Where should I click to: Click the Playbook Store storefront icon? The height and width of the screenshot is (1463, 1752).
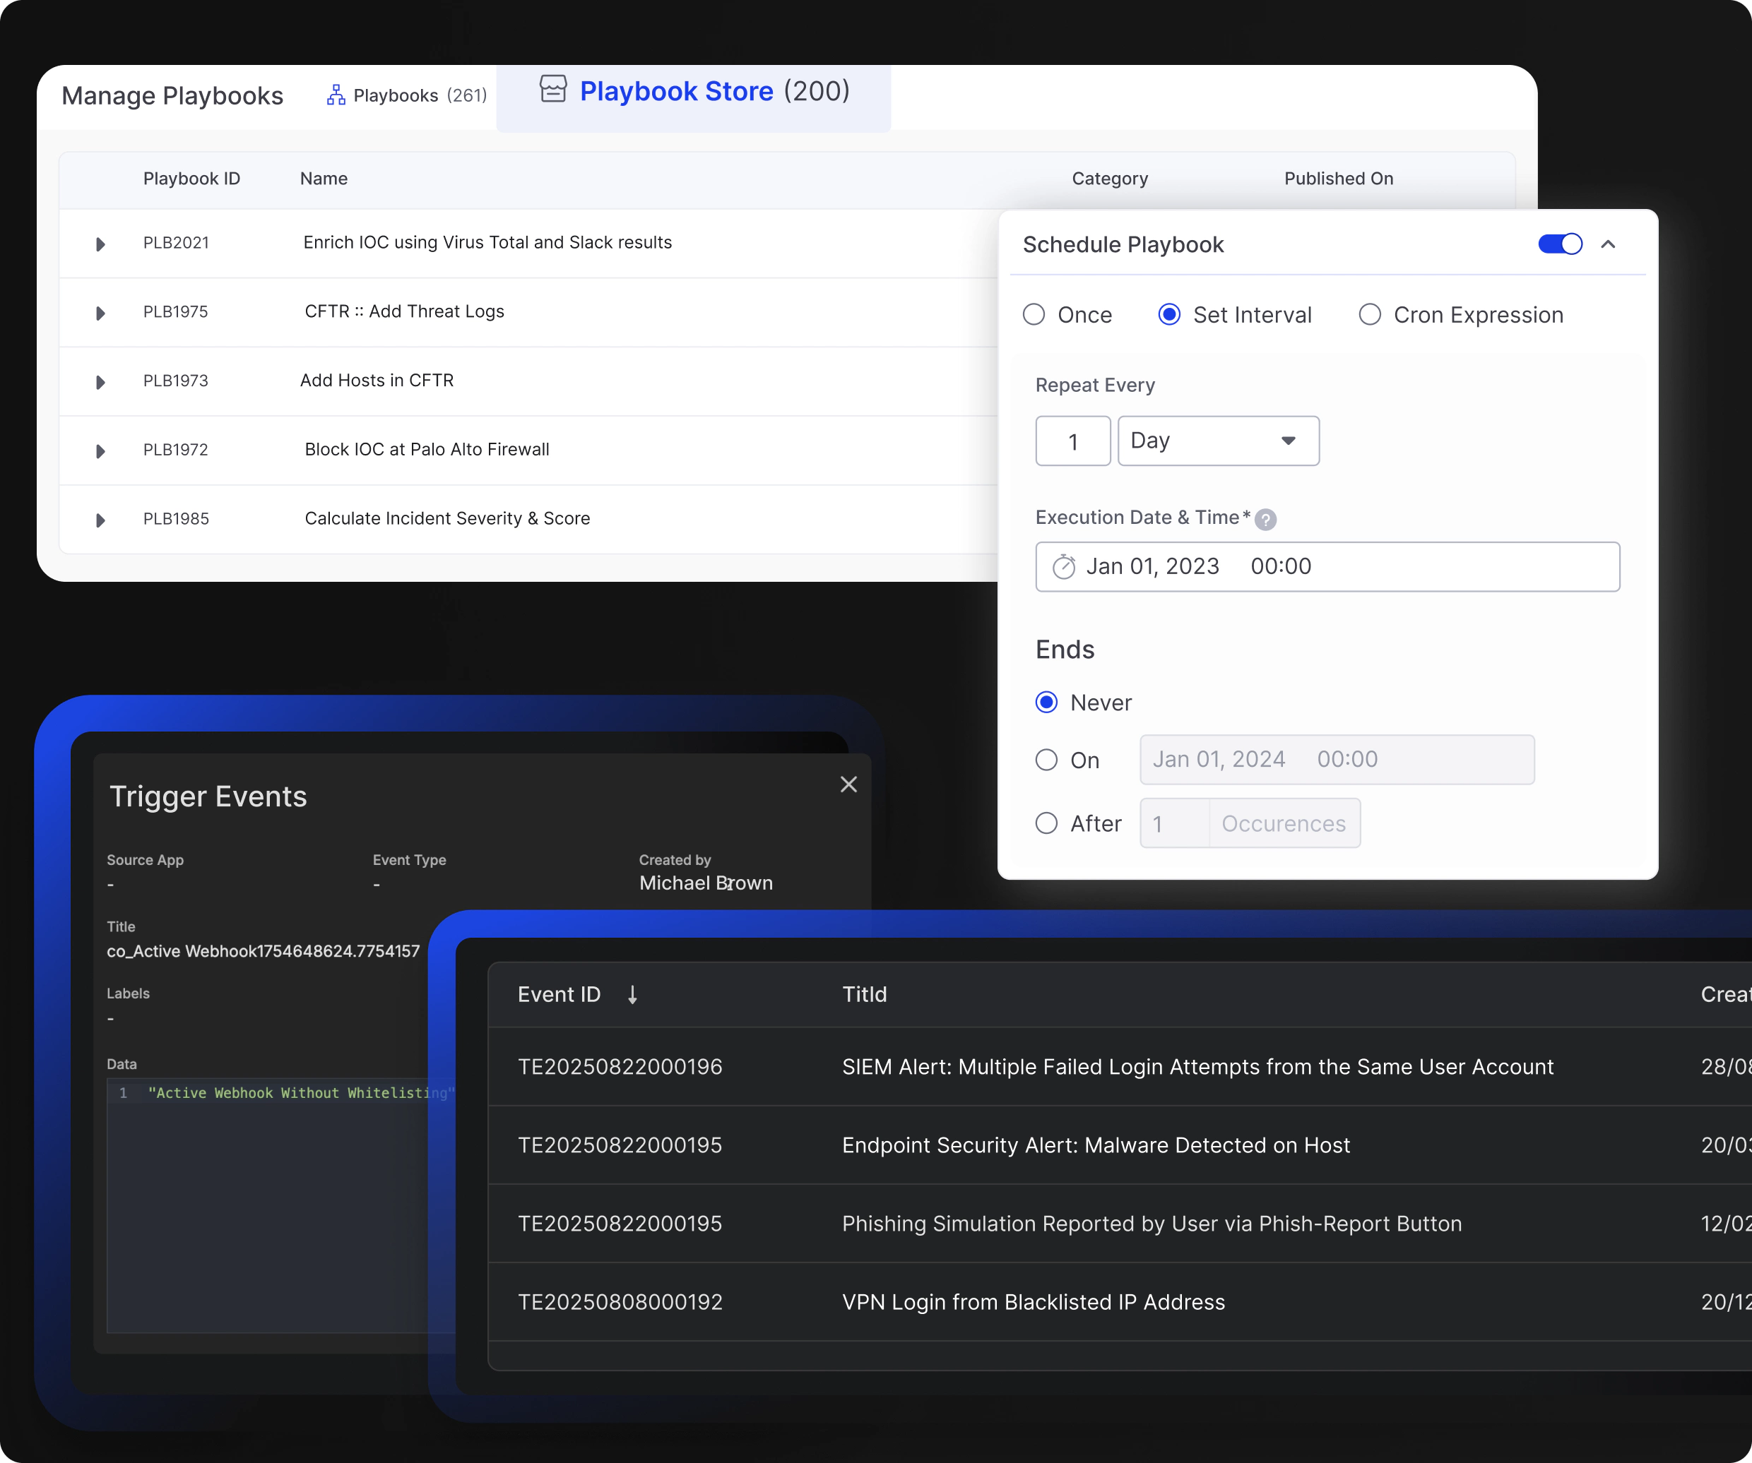[x=553, y=90]
